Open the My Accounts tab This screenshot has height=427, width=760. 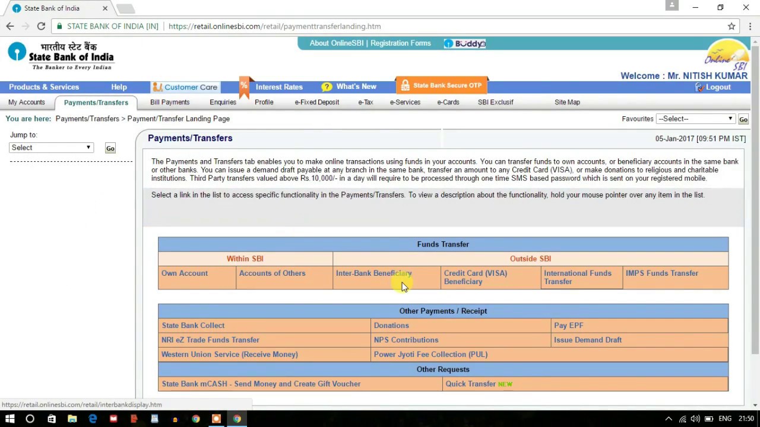coord(27,102)
